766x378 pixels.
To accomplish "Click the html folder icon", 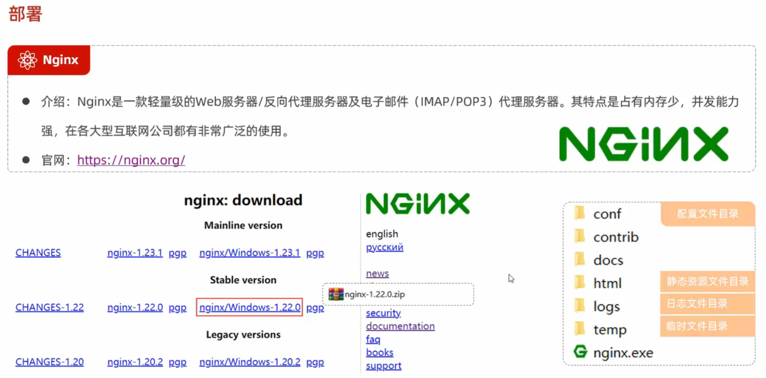I will [x=580, y=282].
